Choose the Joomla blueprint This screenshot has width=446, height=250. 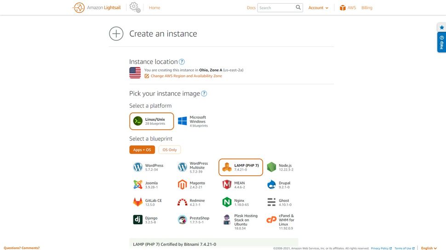click(x=152, y=185)
